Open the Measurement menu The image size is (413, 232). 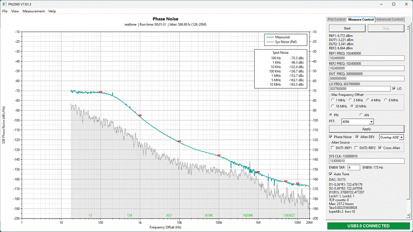[x=34, y=11]
